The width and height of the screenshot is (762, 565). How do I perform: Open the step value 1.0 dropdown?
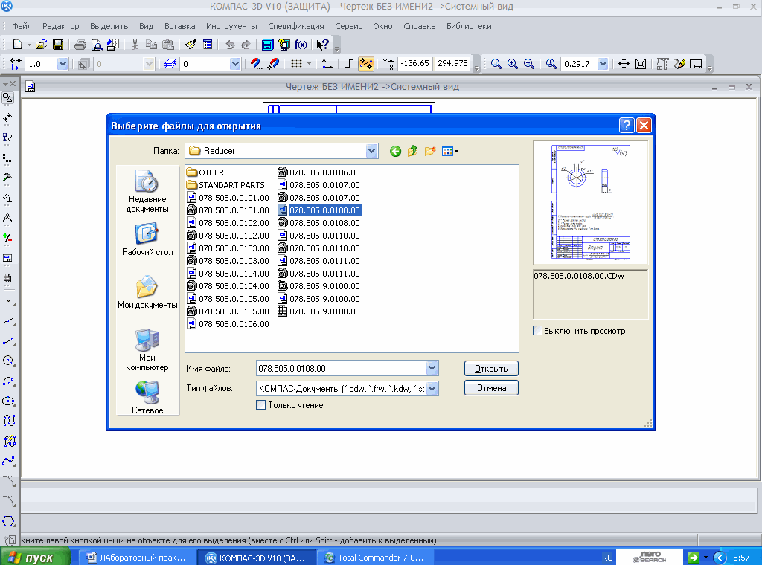tap(63, 64)
